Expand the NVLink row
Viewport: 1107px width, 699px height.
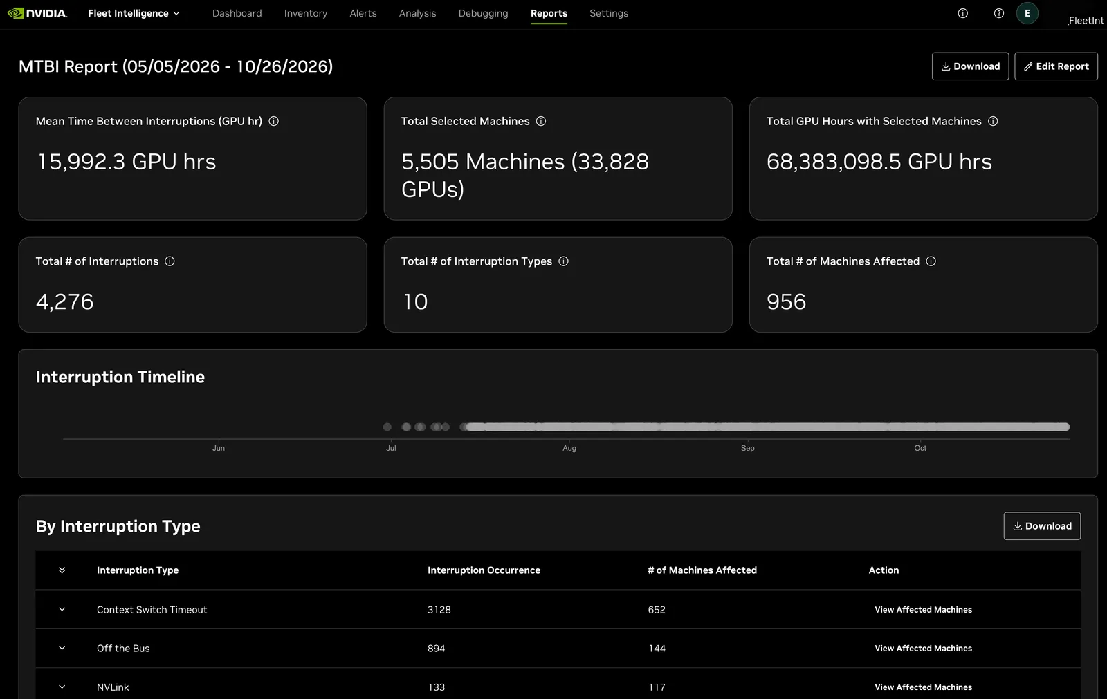62,687
